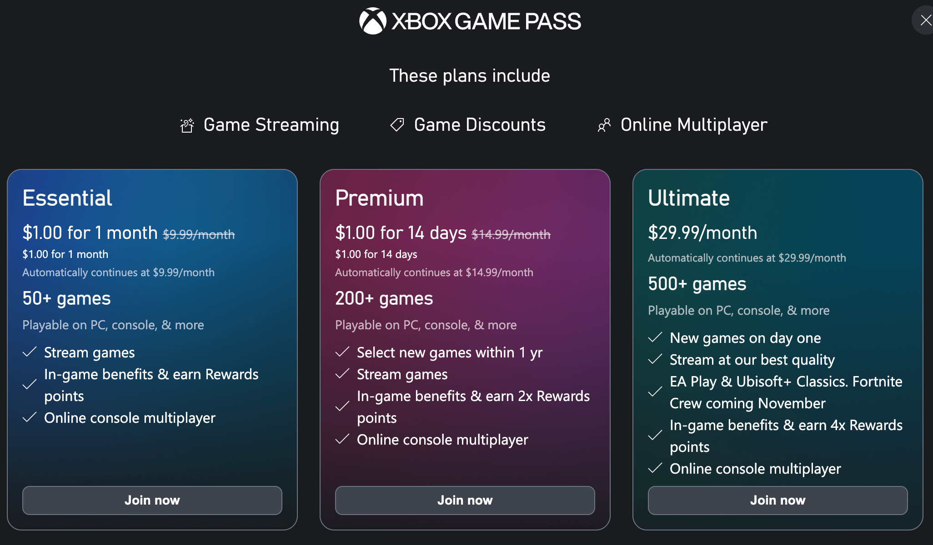Click checkmark beside Stream at our best quality
This screenshot has height=545, width=933.
click(655, 359)
